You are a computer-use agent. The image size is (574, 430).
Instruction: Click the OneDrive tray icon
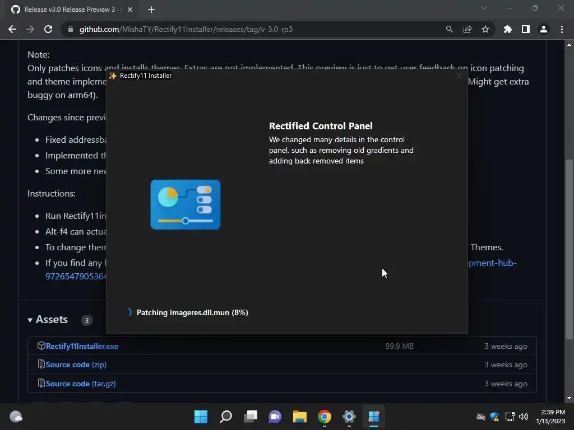(x=480, y=417)
